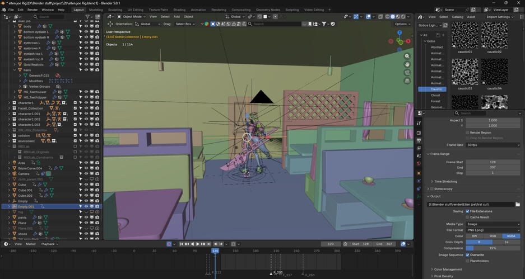This screenshot has width=525, height=279.
Task: Open the Render menu
Action: (x=32, y=10)
